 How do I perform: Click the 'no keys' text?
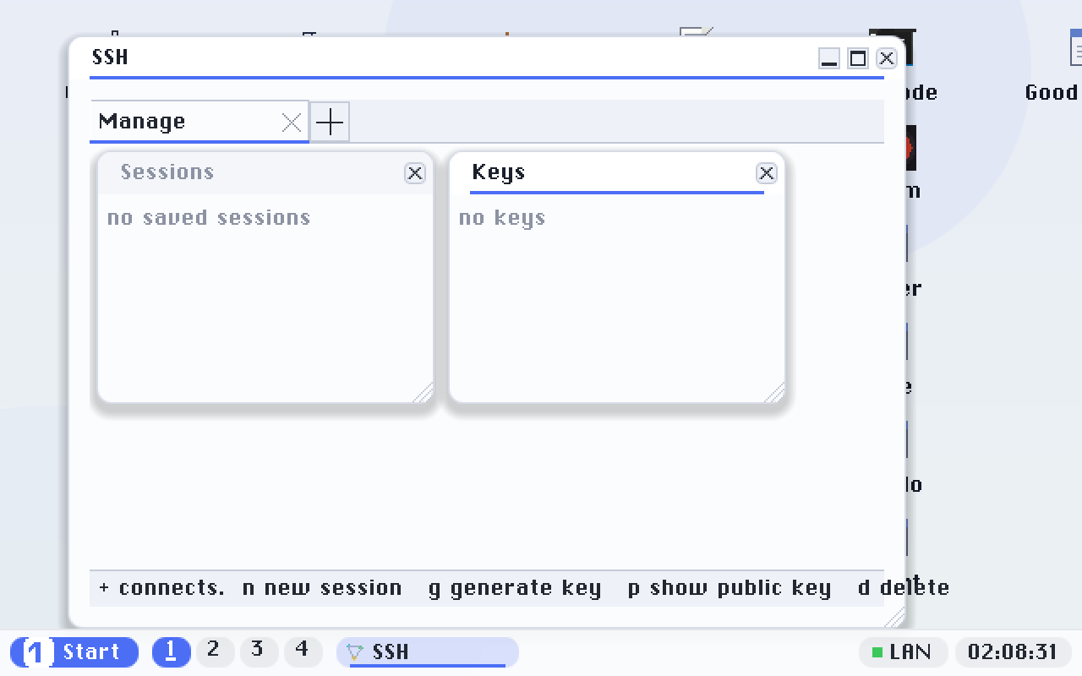click(502, 218)
